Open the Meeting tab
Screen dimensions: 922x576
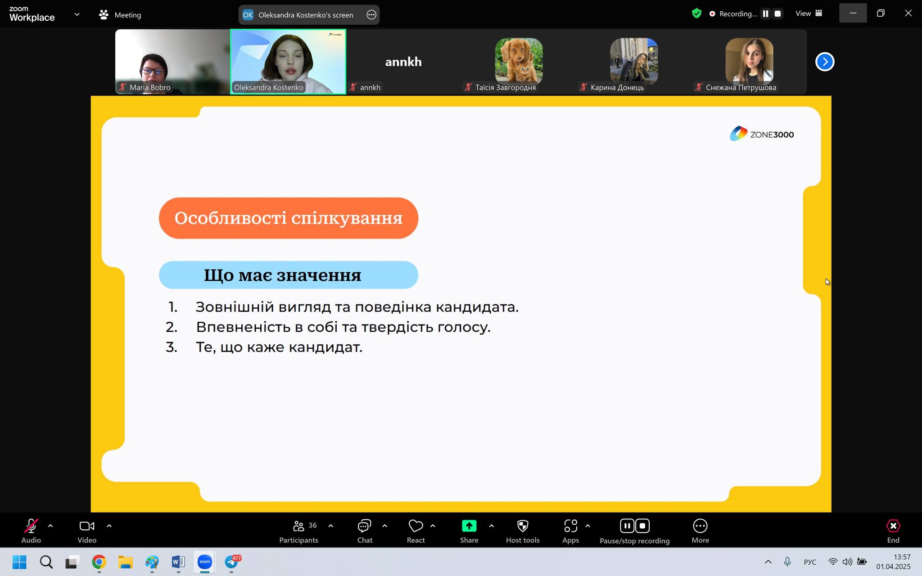[x=120, y=15]
